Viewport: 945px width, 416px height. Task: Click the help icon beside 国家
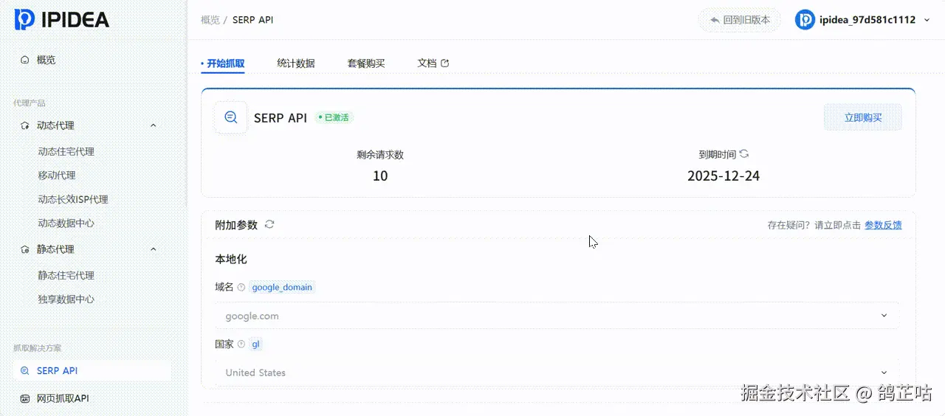click(x=241, y=344)
